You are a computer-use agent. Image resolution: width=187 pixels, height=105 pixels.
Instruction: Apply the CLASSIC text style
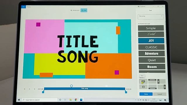click(x=151, y=47)
